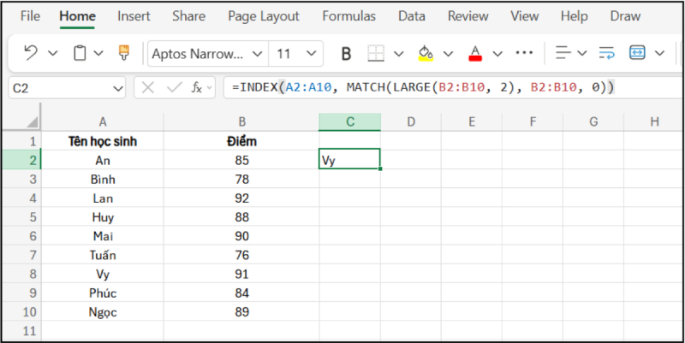Click the Merge cells icon
The image size is (685, 343).
[637, 53]
